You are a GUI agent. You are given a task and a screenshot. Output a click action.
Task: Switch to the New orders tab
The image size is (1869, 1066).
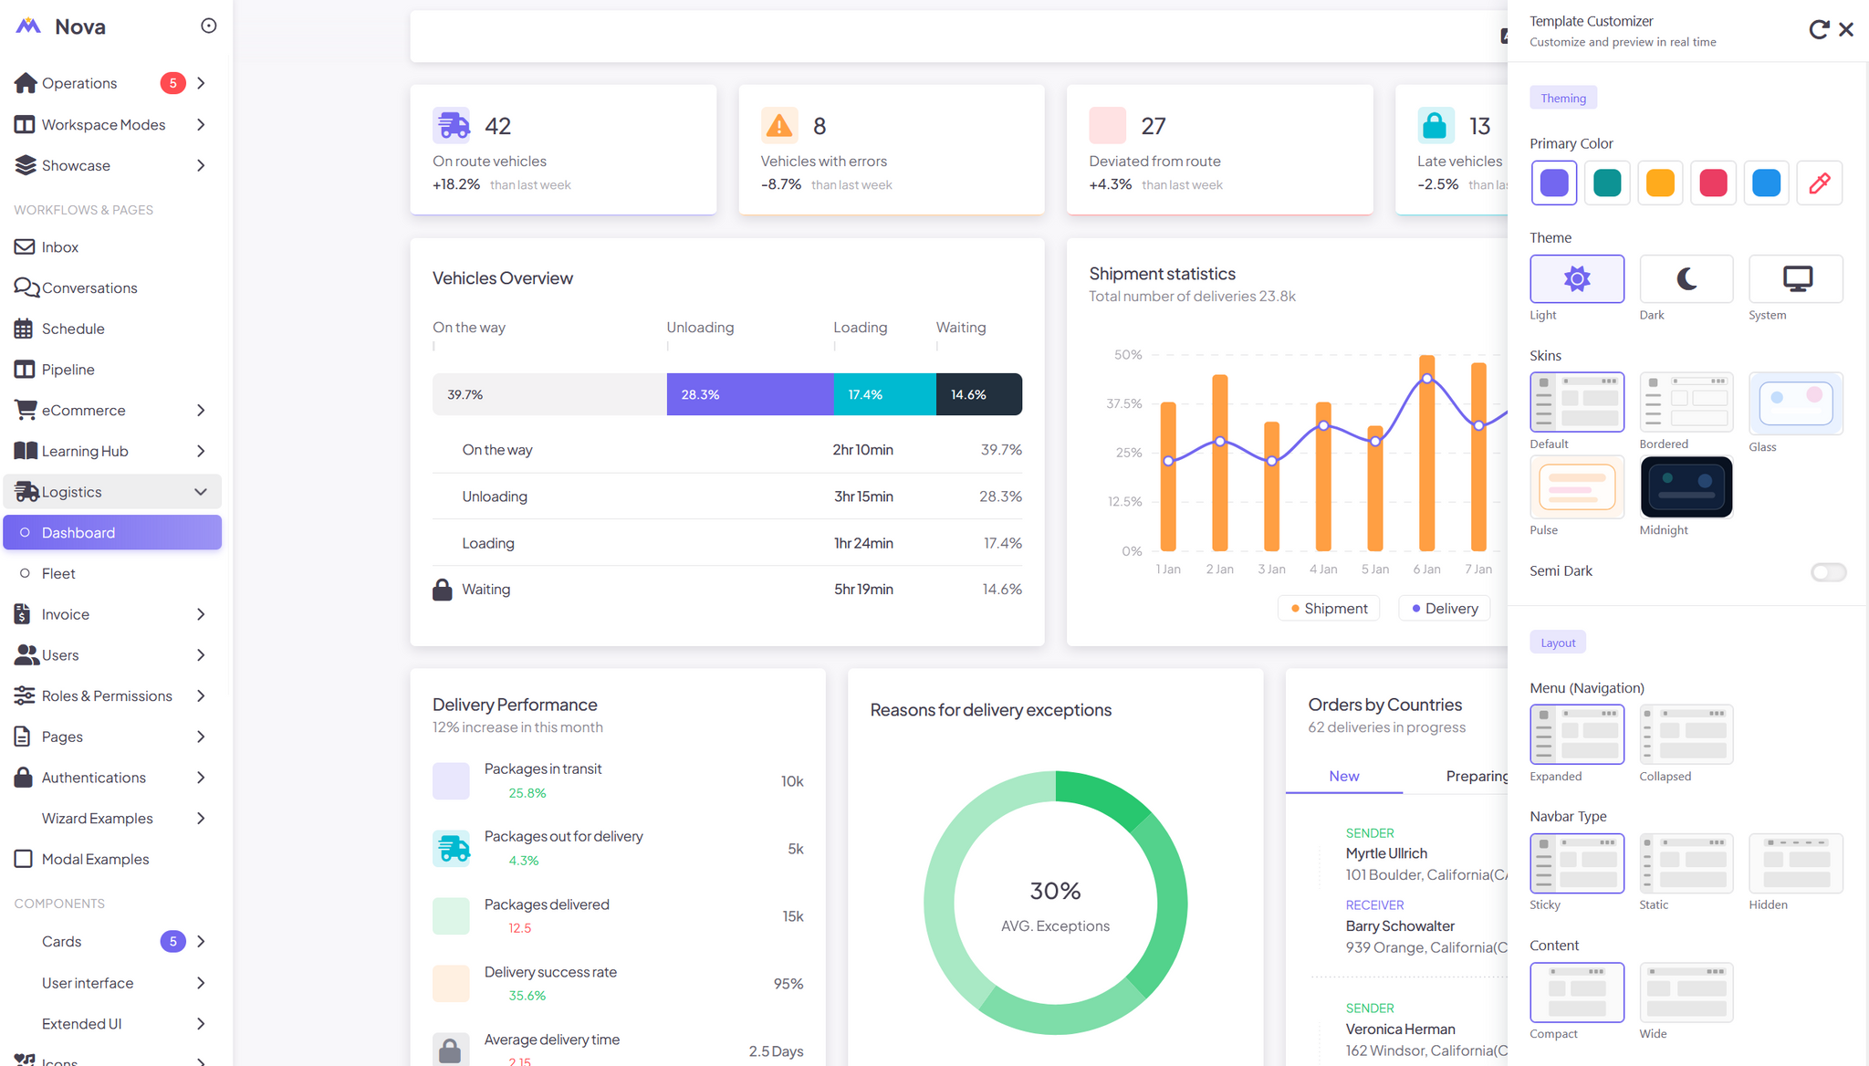click(x=1343, y=776)
